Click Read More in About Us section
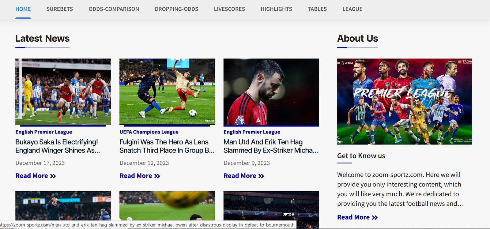Image resolution: width=490 pixels, height=229 pixels. click(x=357, y=217)
